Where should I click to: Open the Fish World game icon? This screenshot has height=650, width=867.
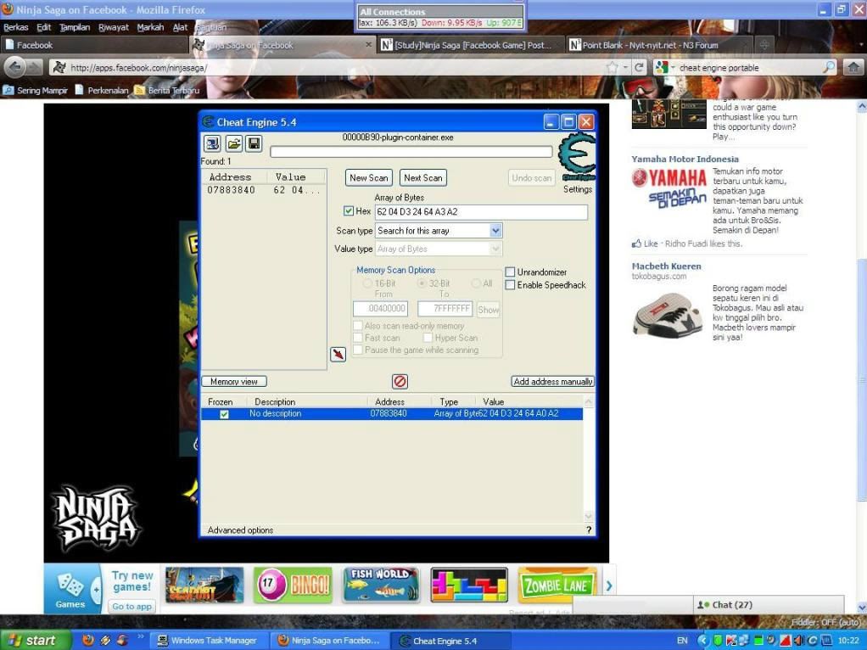point(381,586)
